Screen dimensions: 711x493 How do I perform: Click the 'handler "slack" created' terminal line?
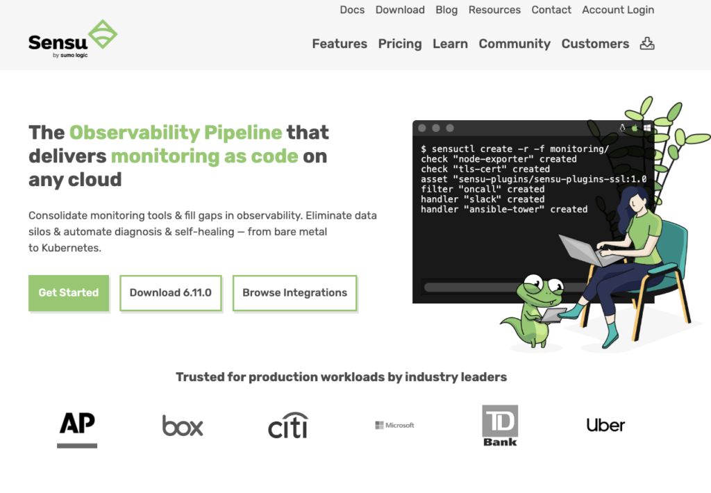tap(483, 199)
